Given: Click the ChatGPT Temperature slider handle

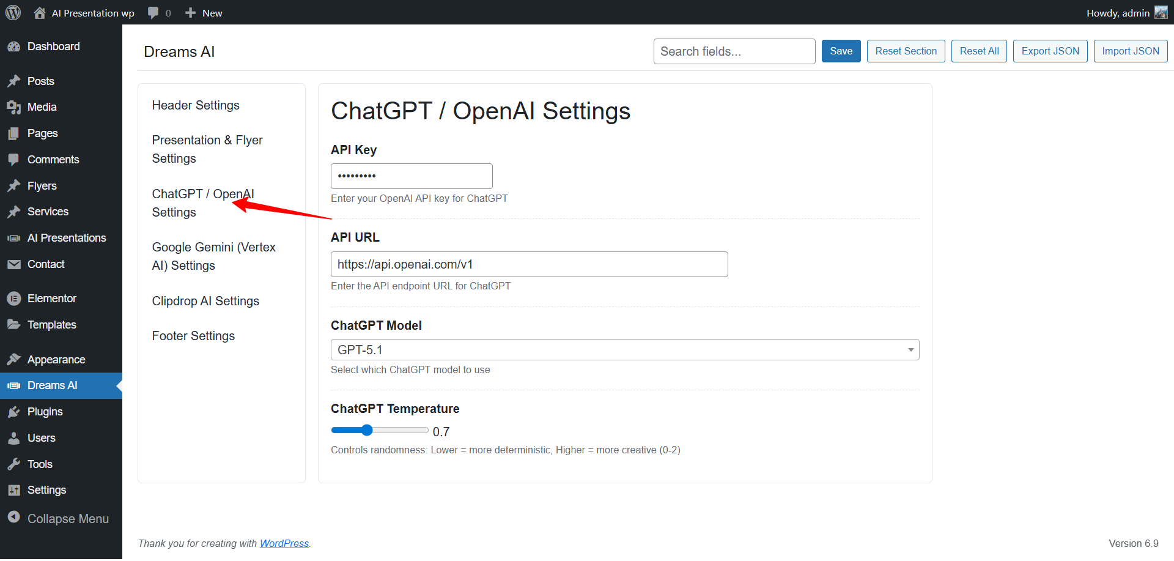Looking at the screenshot, I should 367,430.
